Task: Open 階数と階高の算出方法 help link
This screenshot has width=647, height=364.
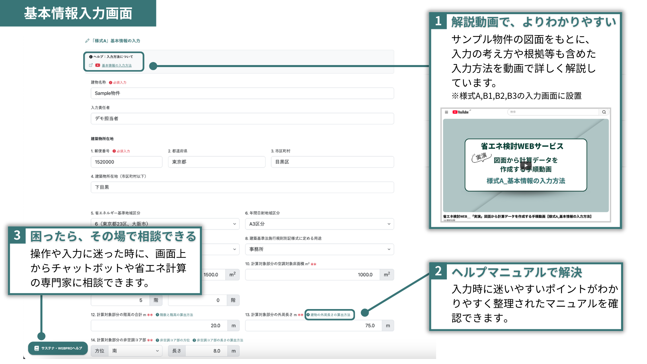Action: [176, 315]
